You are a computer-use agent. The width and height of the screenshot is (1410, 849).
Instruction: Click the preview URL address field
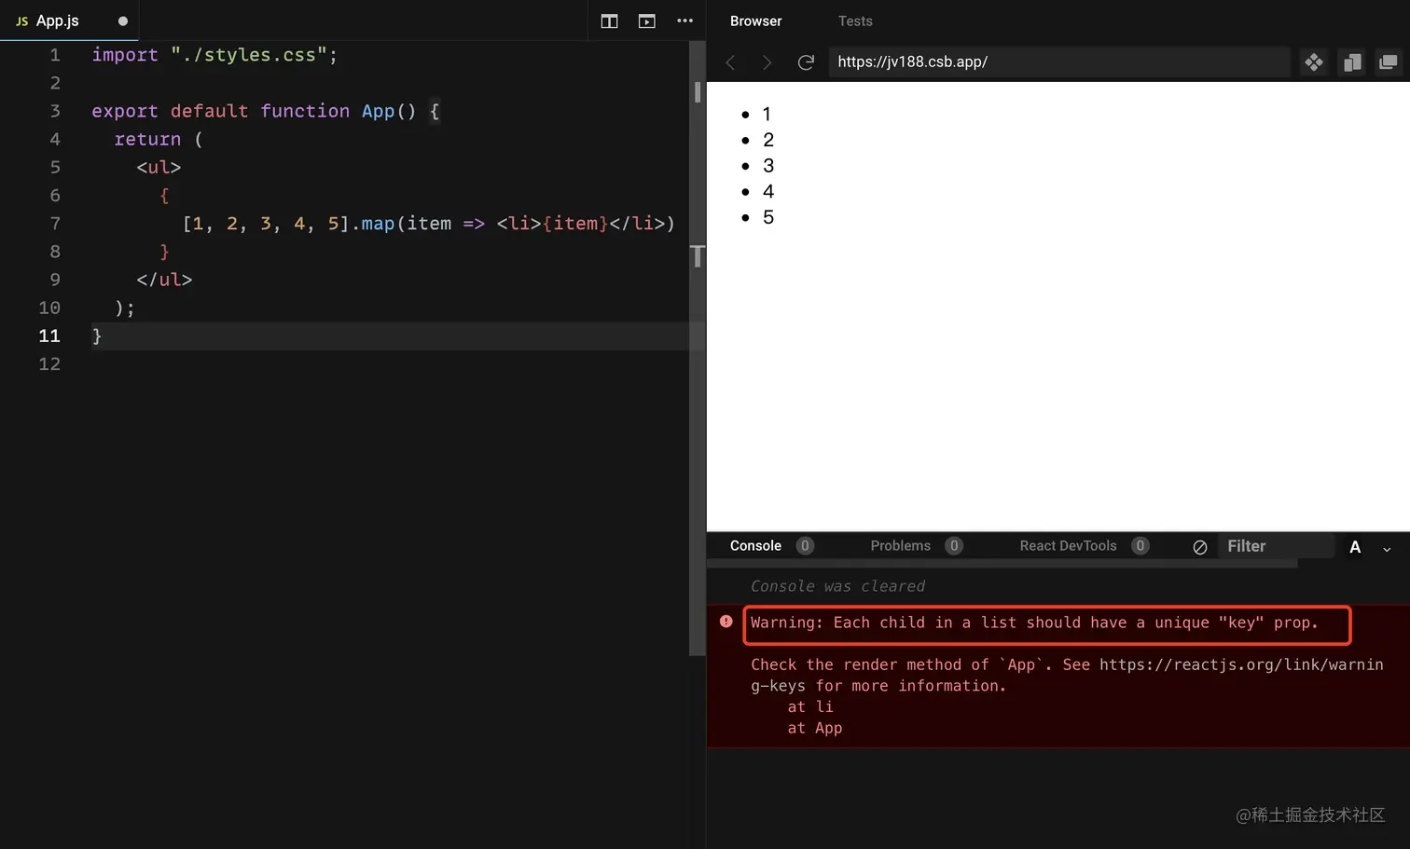pos(1058,62)
